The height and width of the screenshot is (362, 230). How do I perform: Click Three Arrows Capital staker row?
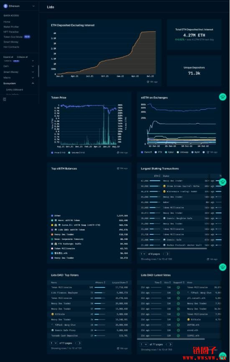click(x=179, y=186)
